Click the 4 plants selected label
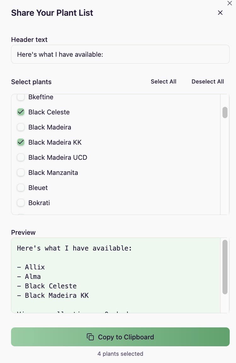 point(120,354)
